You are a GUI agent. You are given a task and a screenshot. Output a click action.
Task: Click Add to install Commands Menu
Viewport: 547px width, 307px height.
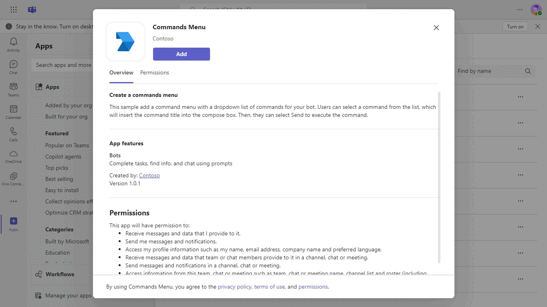(x=181, y=54)
